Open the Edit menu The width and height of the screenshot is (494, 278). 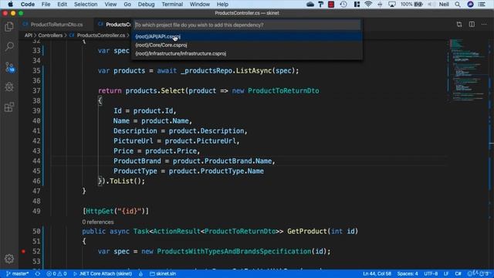[x=62, y=4]
